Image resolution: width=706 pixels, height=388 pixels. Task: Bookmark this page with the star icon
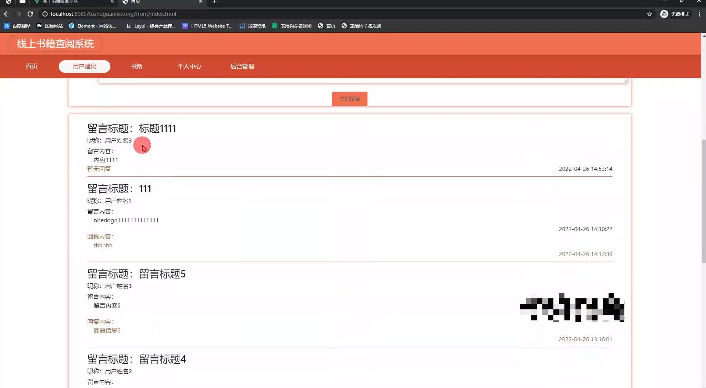tap(649, 14)
